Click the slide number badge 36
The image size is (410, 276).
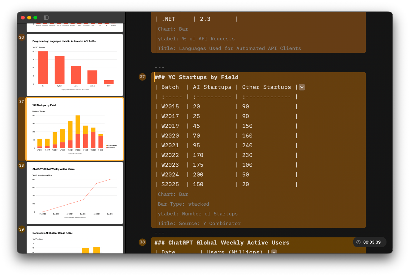point(21,37)
